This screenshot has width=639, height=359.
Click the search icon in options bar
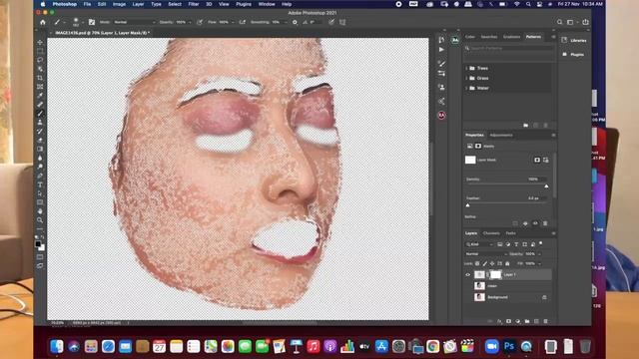point(559,22)
